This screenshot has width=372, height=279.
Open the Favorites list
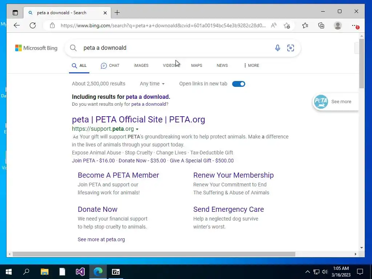[x=305, y=25]
